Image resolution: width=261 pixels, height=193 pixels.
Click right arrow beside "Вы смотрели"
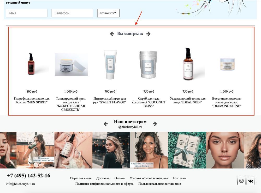pos(148,34)
